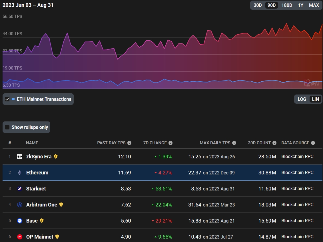Click the Arbitrum One logo icon
323x242 pixels.
click(x=20, y=205)
